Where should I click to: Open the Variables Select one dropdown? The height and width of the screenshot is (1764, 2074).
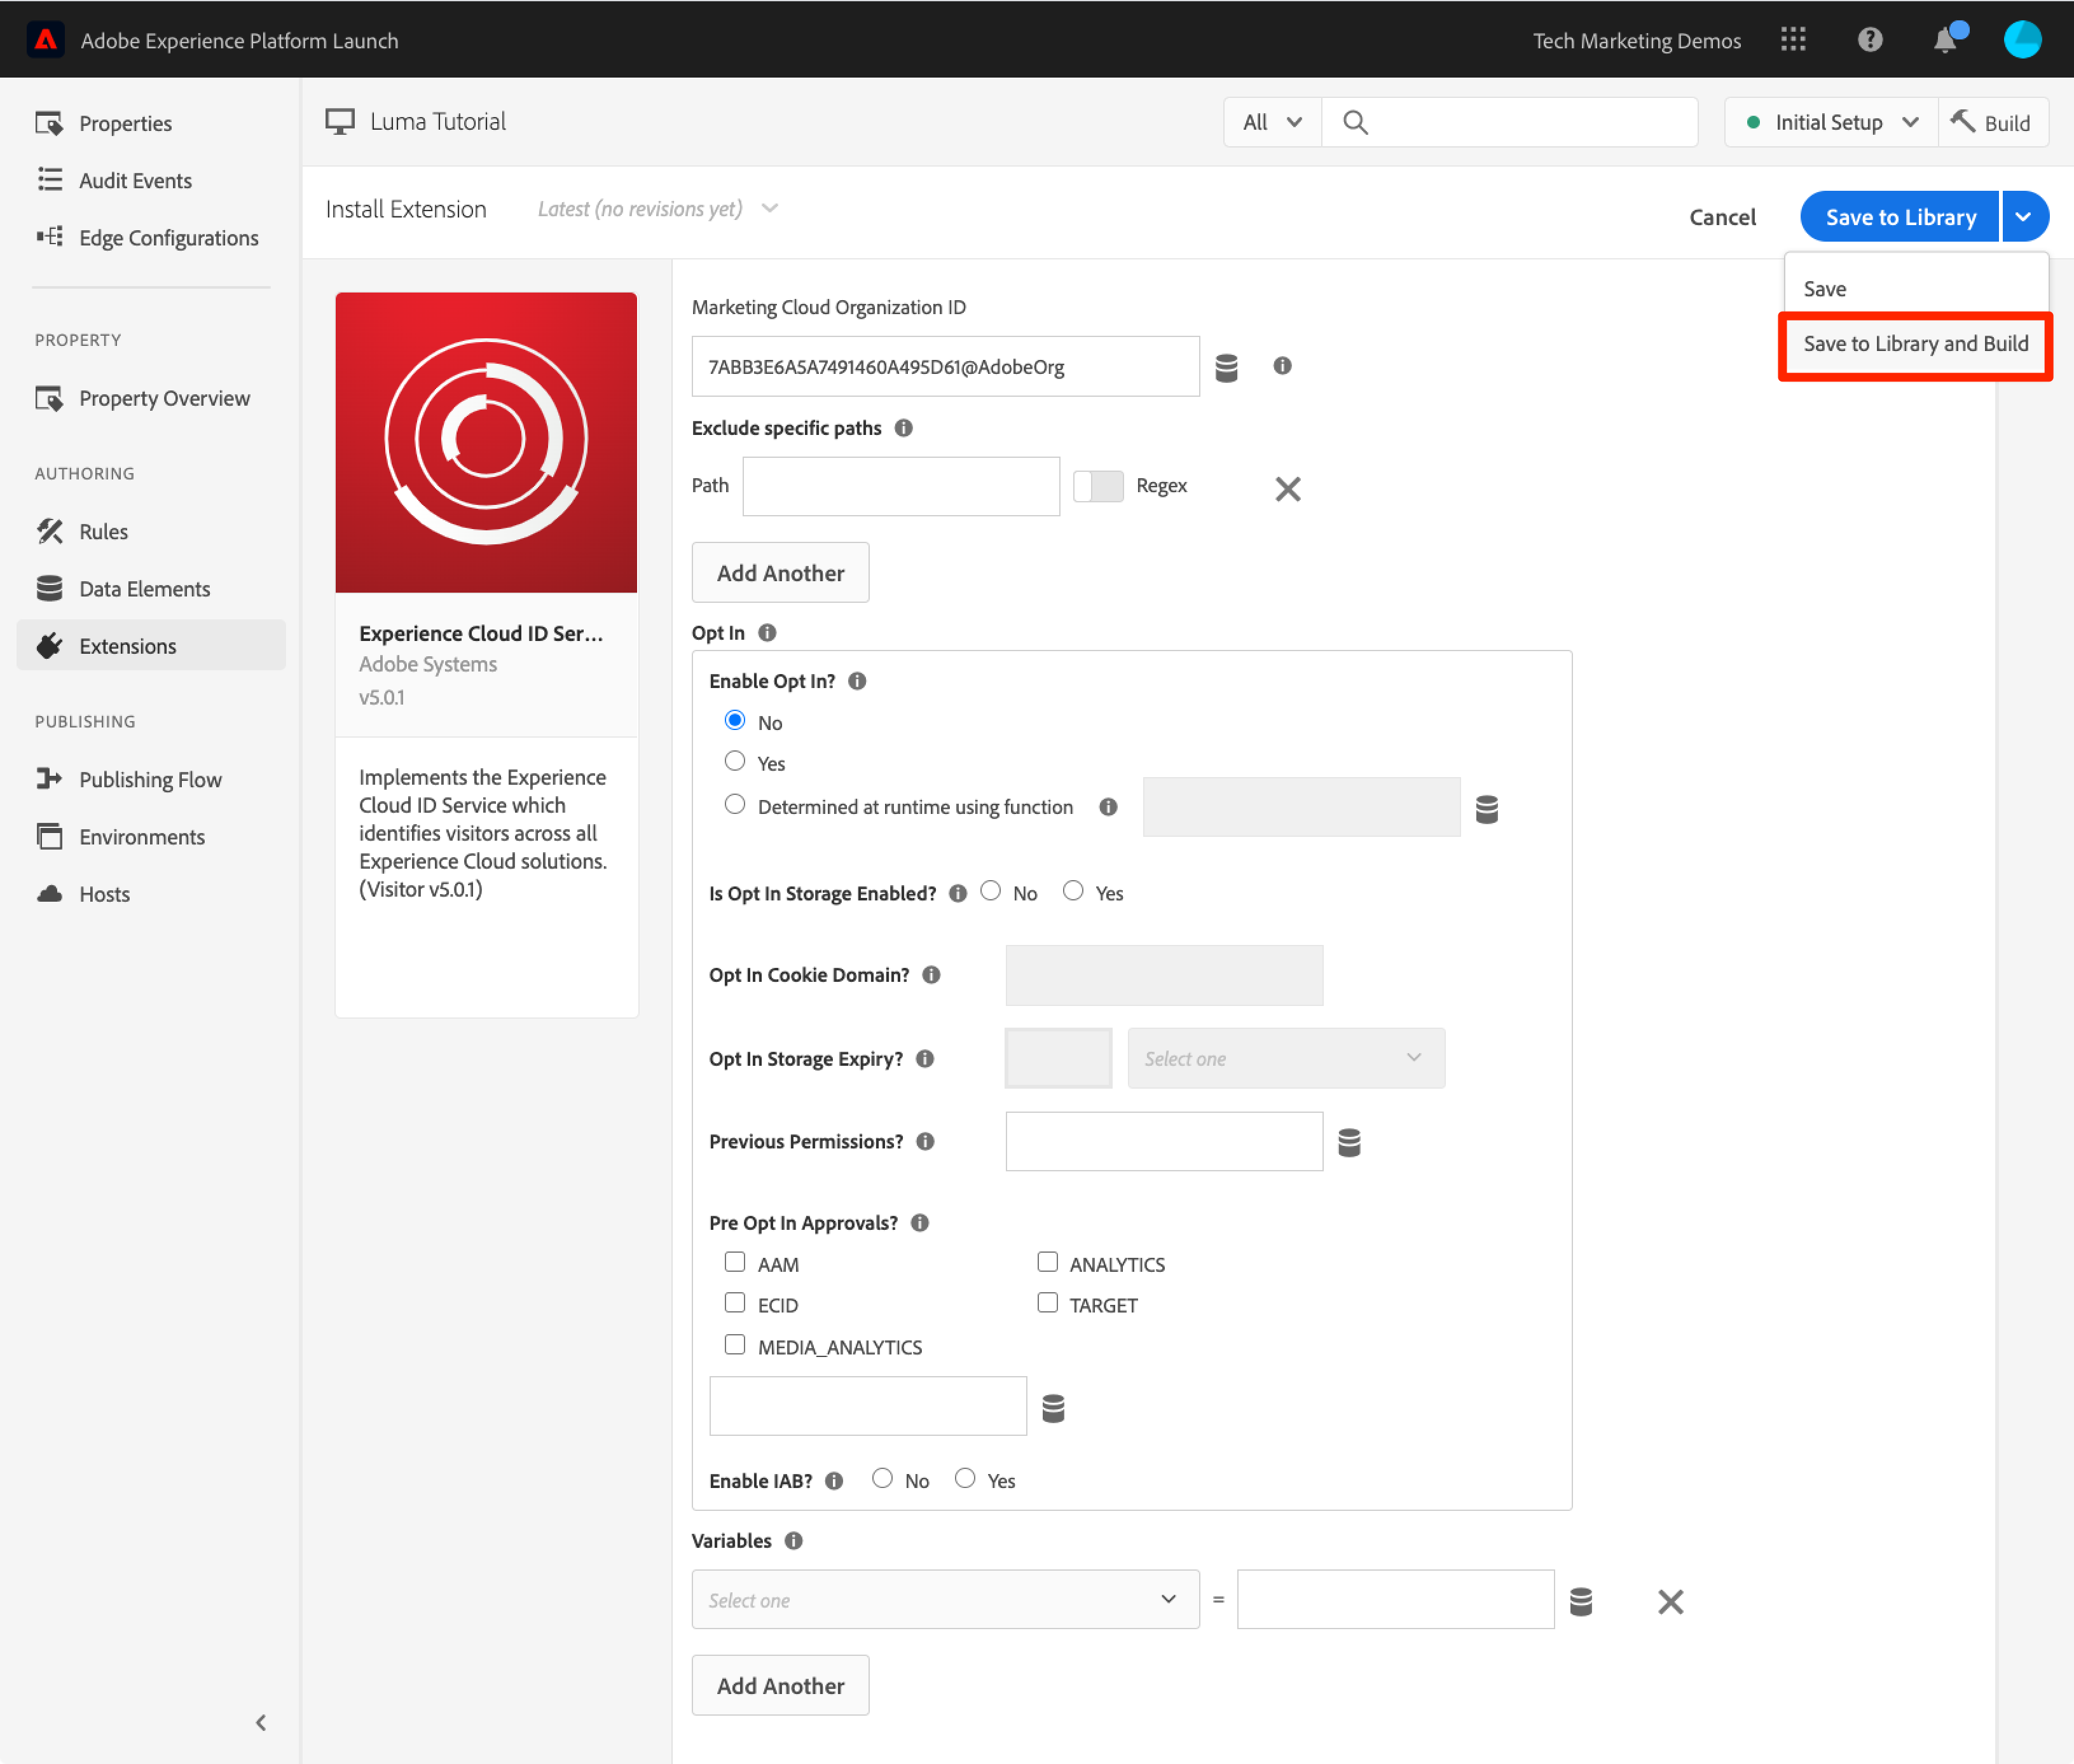click(944, 1599)
